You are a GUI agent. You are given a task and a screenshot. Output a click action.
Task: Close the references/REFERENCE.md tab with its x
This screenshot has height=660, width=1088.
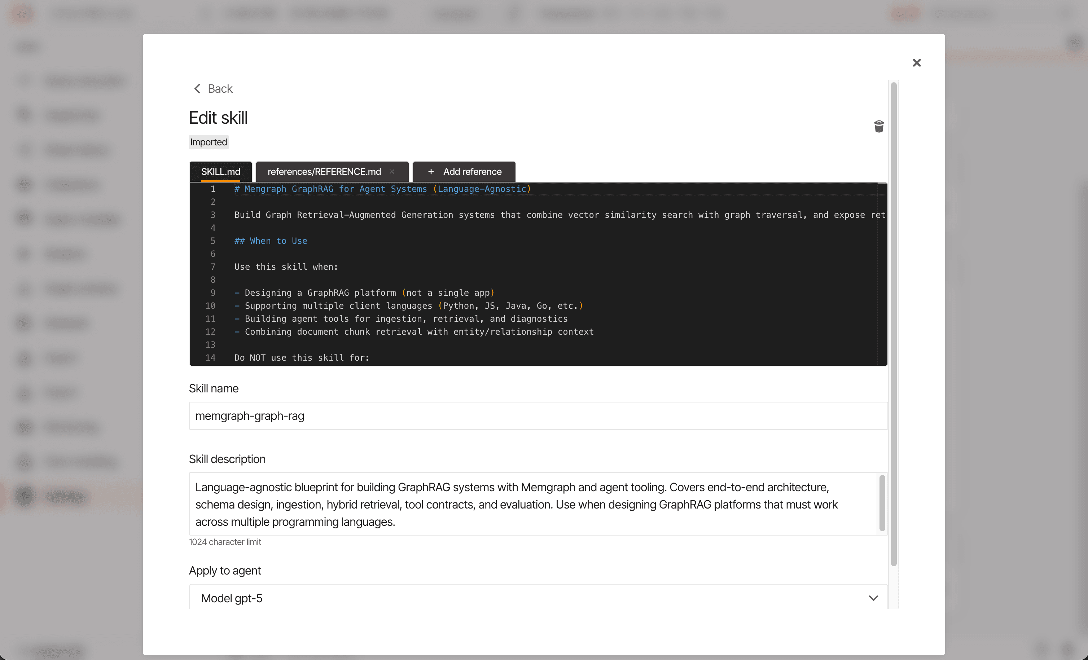392,172
